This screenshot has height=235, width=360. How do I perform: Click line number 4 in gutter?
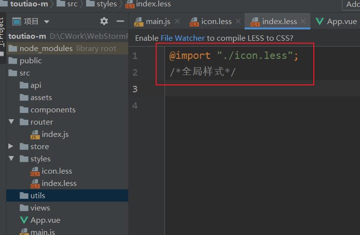135,105
